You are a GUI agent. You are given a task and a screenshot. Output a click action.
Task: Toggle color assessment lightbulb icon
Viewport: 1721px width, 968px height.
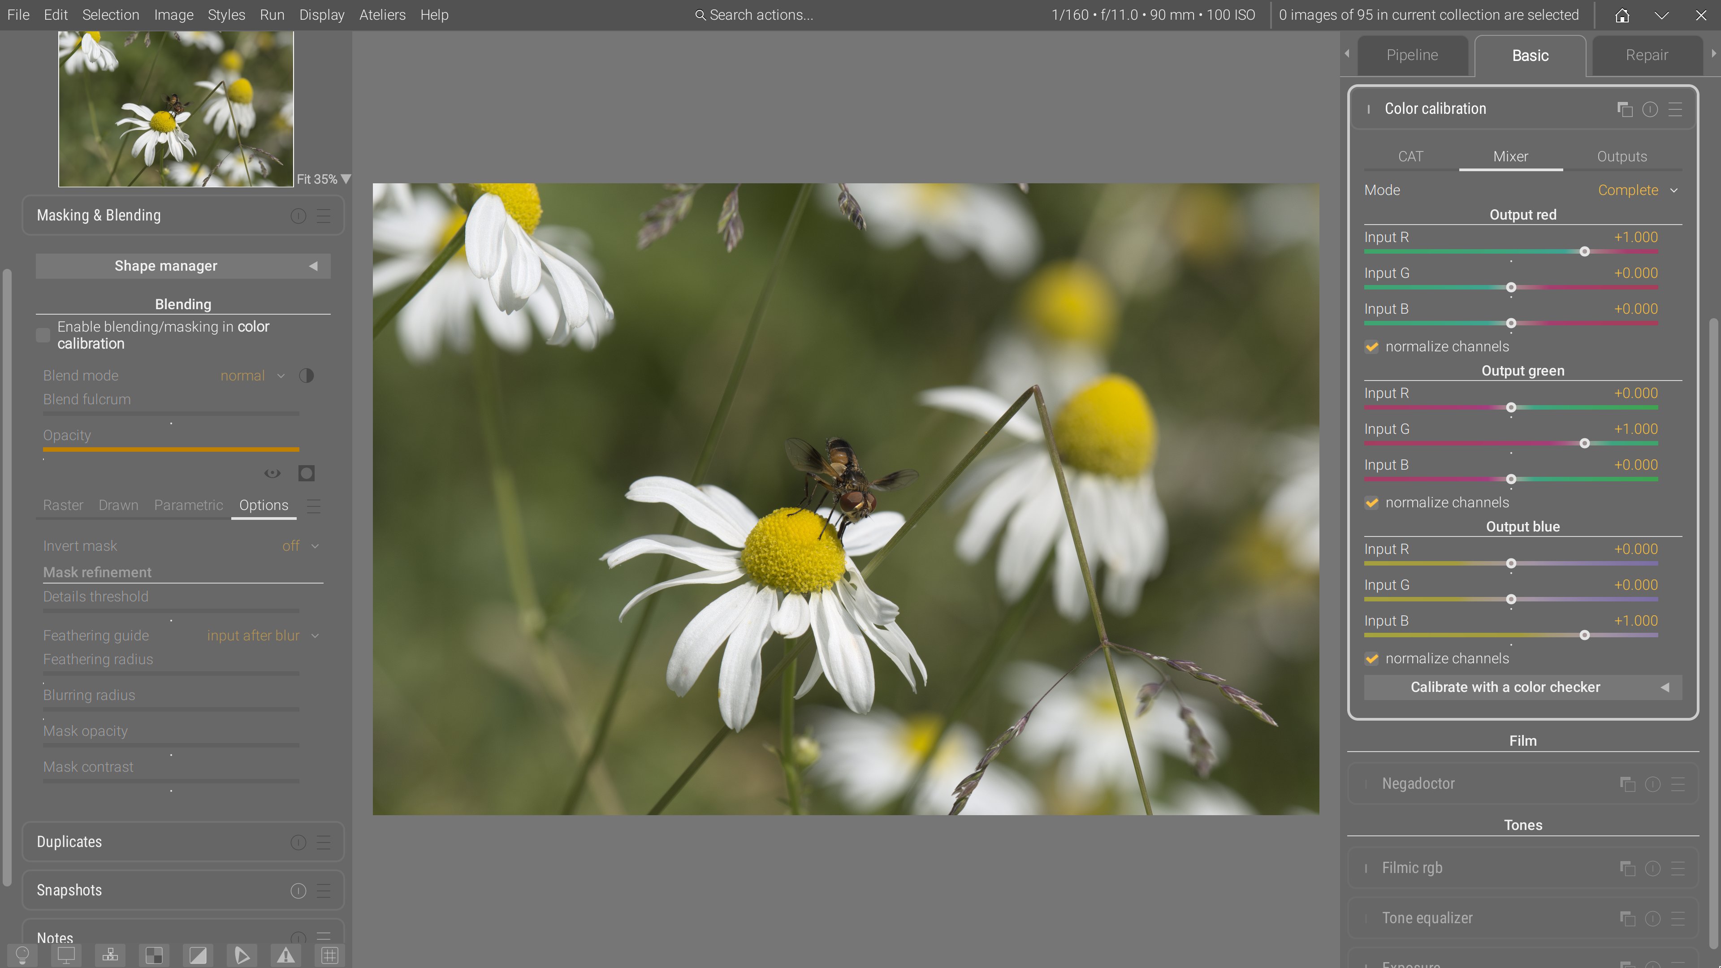22,955
